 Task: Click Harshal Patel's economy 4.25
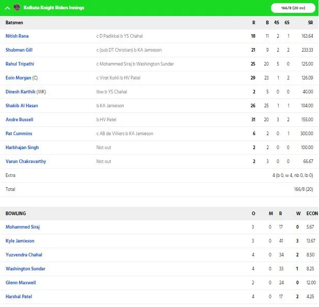pos(310,297)
